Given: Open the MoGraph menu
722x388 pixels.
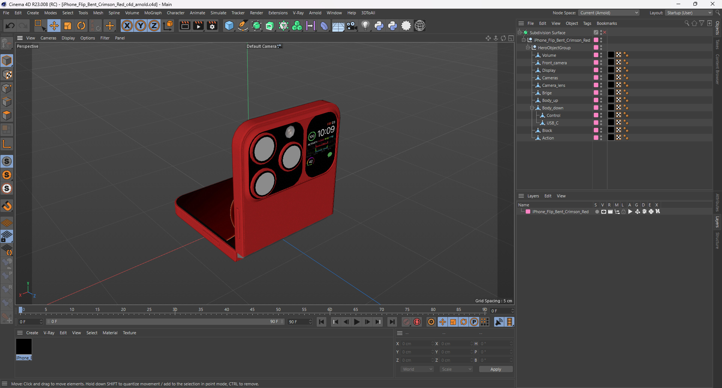Looking at the screenshot, I should pyautogui.click(x=153, y=13).
